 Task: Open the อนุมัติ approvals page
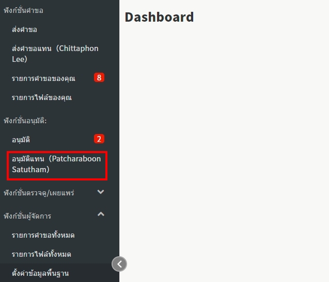tap(24, 139)
